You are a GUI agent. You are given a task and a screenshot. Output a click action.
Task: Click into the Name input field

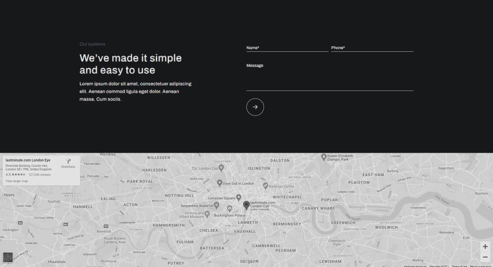pyautogui.click(x=287, y=48)
